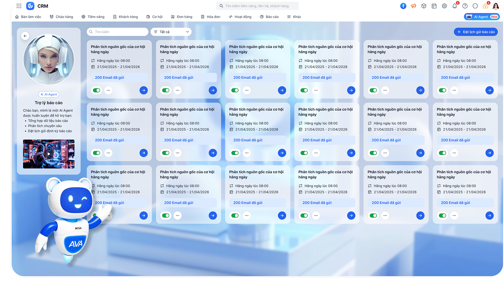
Task: View notifications with the bell icon
Action: click(454, 6)
